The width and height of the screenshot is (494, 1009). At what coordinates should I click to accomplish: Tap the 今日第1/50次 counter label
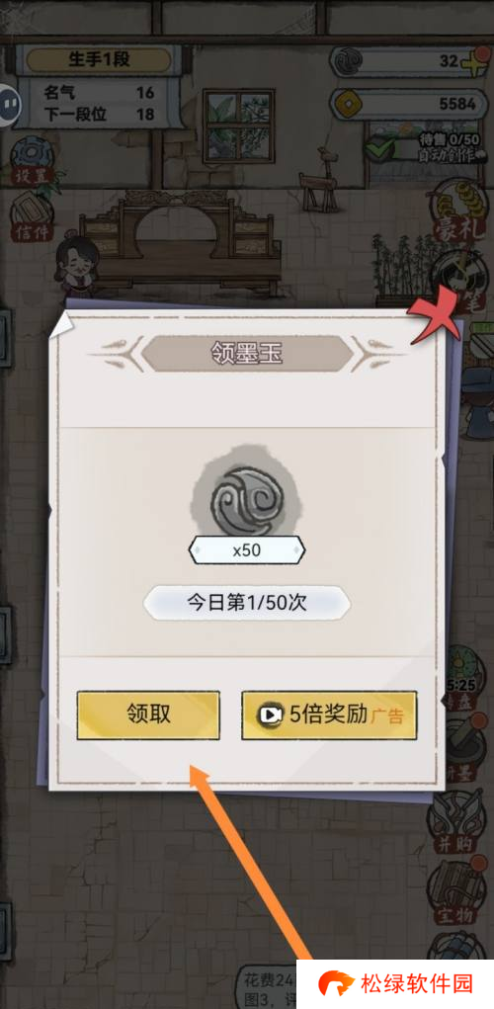(247, 603)
